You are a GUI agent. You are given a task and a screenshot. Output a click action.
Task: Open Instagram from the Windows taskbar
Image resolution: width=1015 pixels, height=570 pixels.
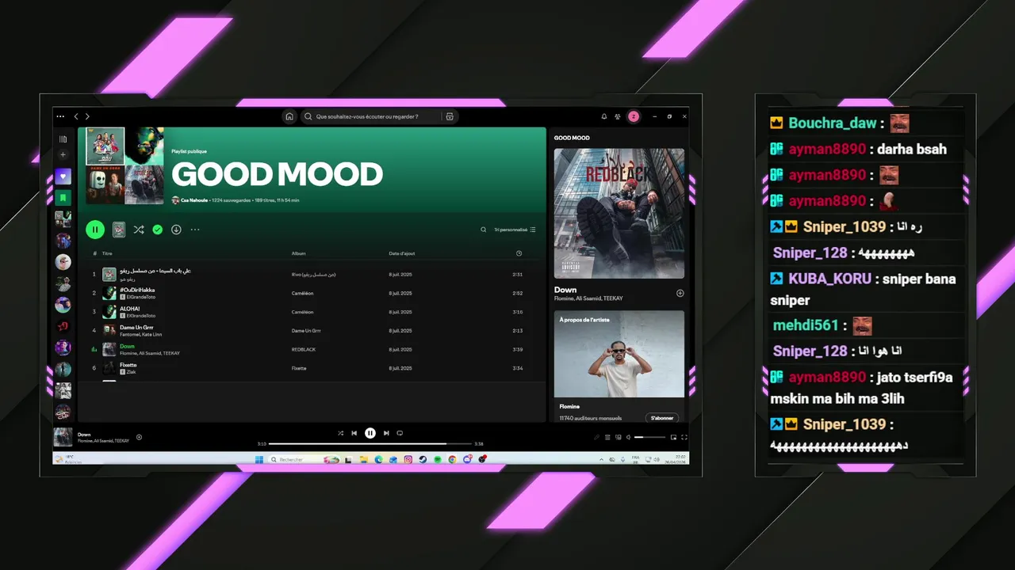point(408,459)
